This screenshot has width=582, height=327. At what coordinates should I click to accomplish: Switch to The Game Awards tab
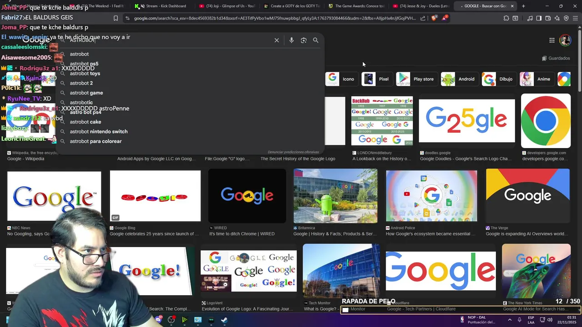(357, 6)
